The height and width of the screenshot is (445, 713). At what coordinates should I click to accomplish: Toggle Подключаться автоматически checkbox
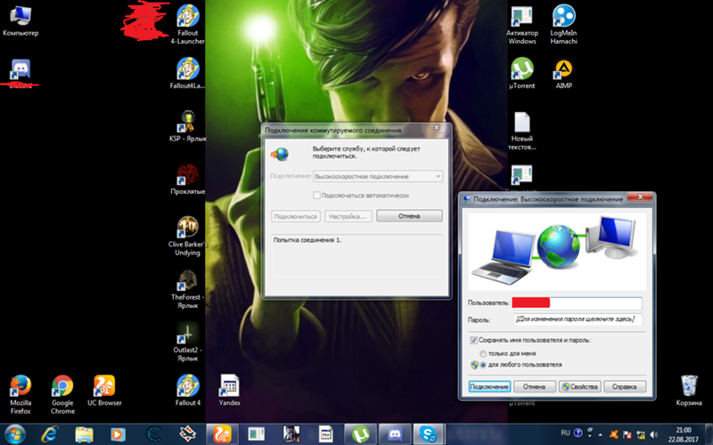pyautogui.click(x=316, y=195)
